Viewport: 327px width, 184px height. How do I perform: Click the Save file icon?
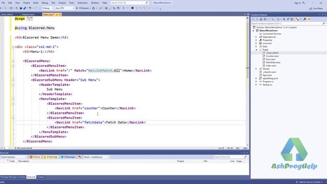(21, 8)
